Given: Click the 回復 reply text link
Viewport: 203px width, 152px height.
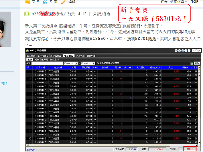Looking at the screenshot, I should pyautogui.click(x=35, y=2).
